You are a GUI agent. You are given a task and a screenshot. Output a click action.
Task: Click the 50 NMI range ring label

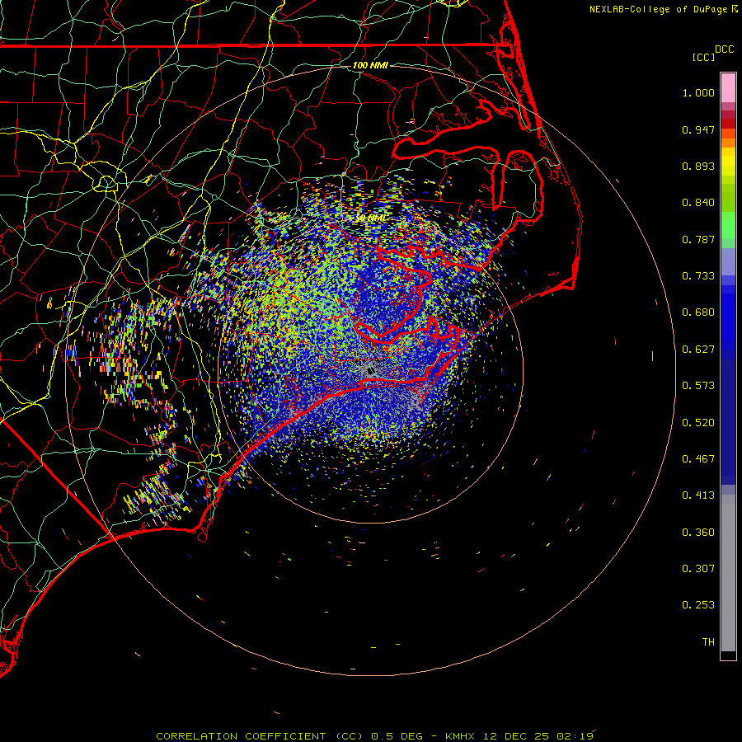point(370,218)
